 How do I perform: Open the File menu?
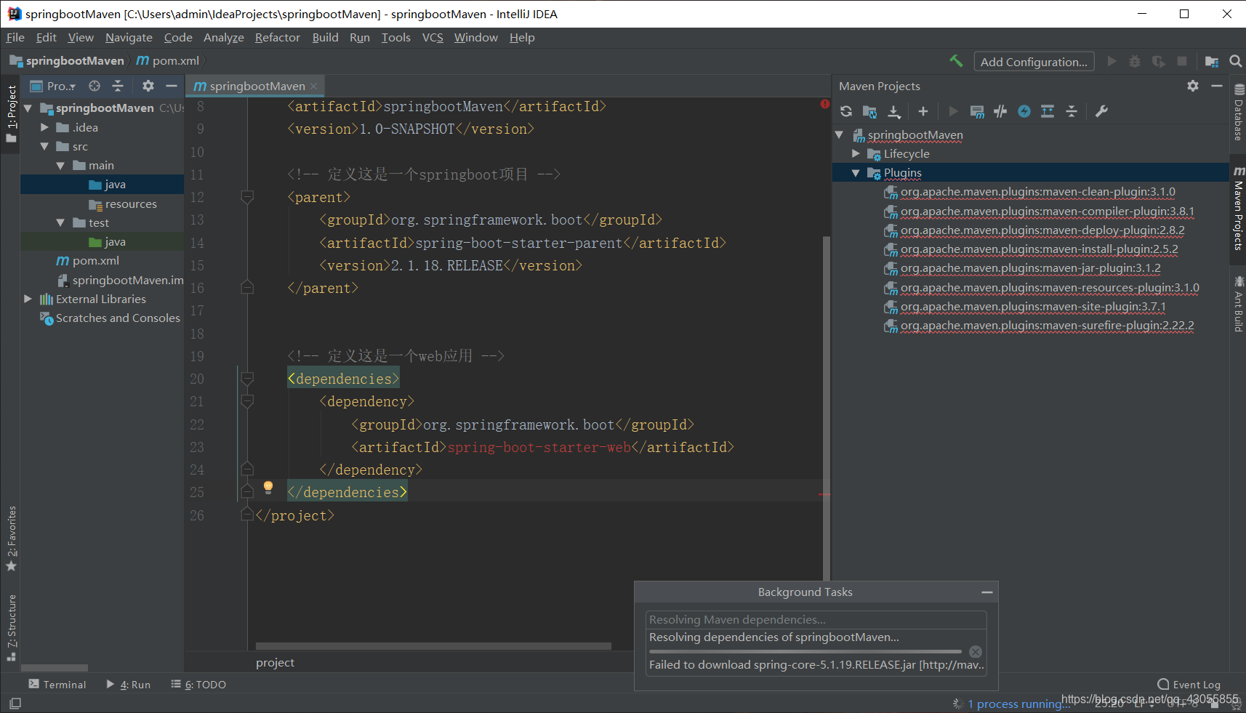(15, 38)
